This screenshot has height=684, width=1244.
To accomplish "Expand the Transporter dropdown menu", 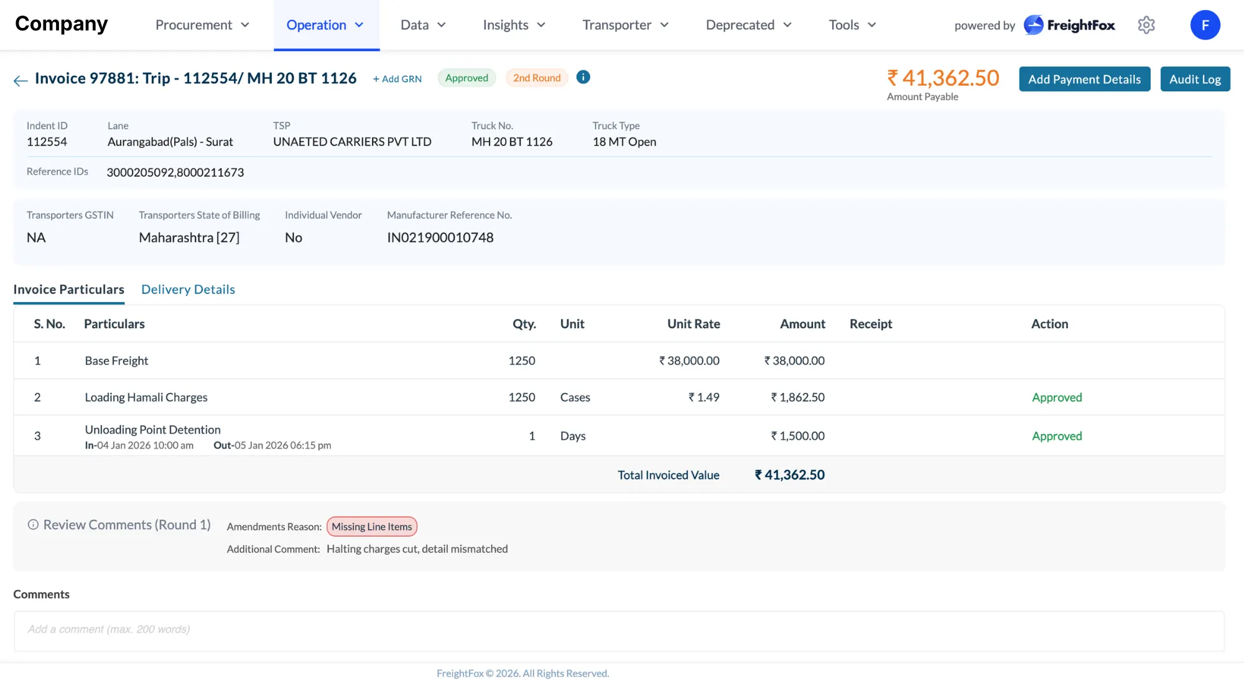I will [625, 25].
